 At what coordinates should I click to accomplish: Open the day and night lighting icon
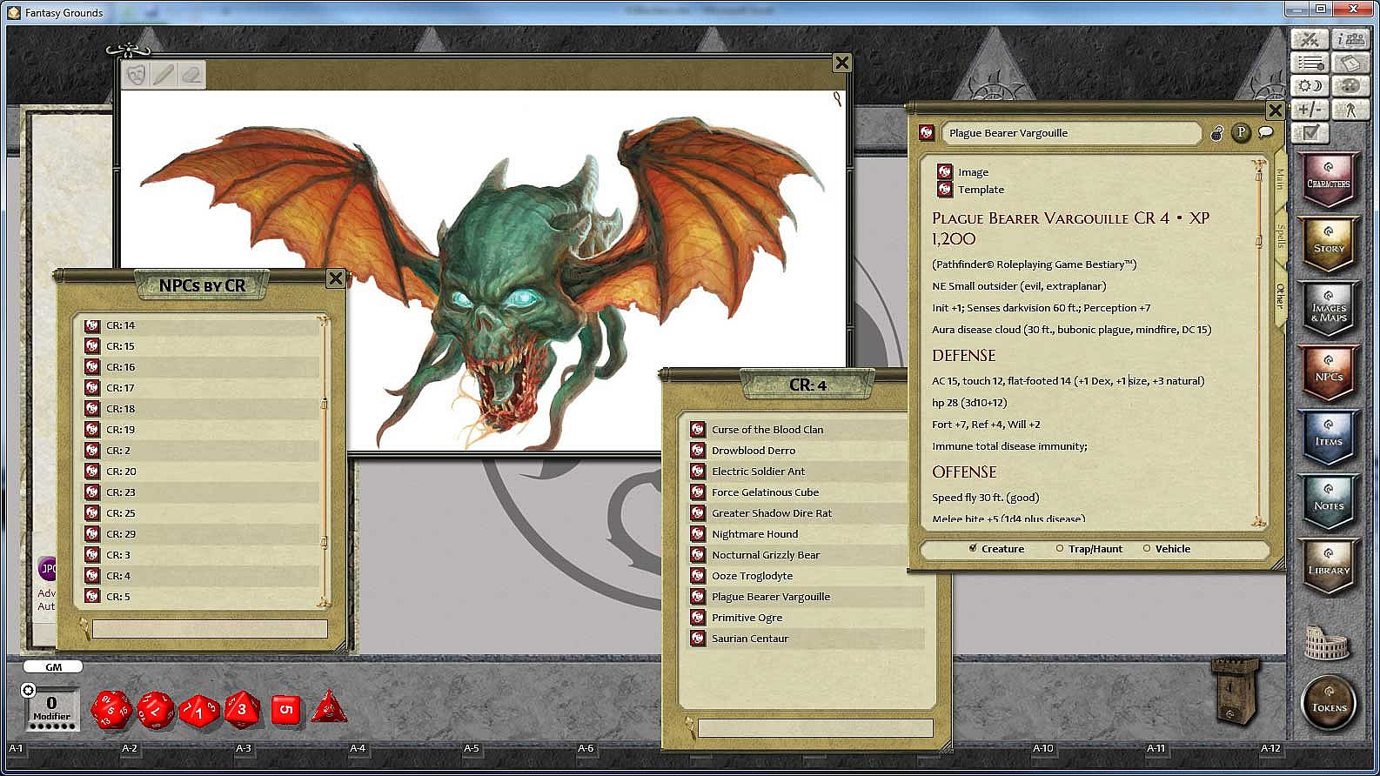(1309, 85)
